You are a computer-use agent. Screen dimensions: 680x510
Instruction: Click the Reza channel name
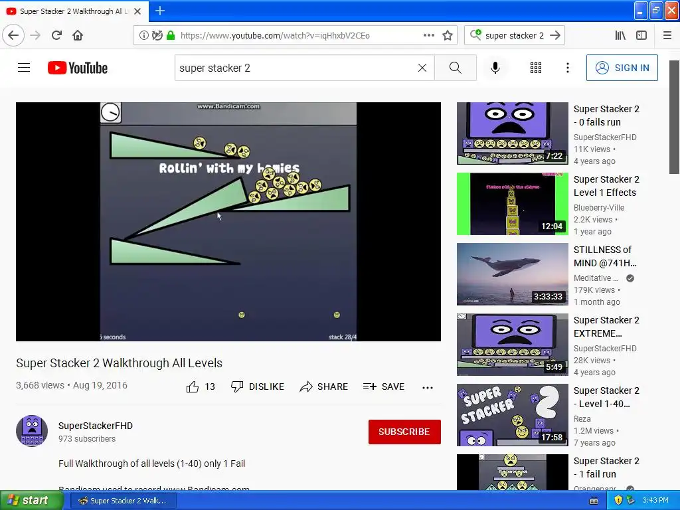tap(582, 418)
